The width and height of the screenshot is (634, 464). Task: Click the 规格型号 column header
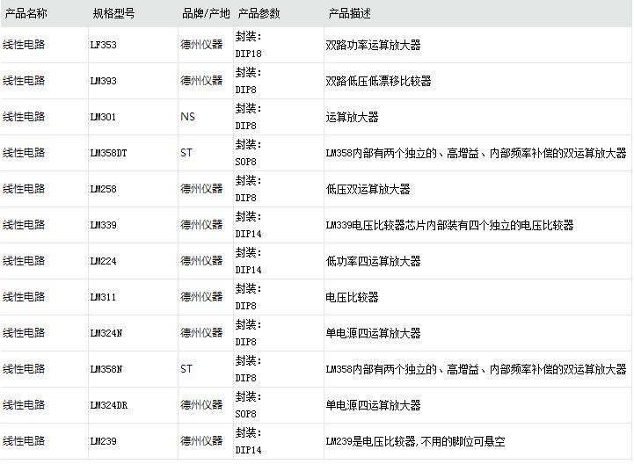[x=114, y=14]
